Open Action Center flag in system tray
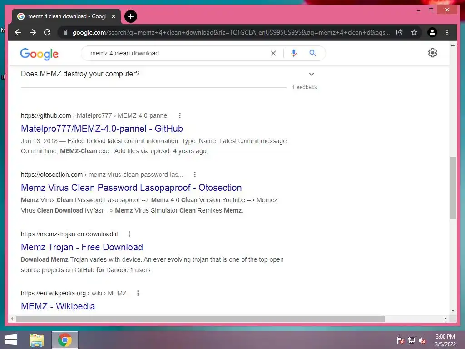Image resolution: width=465 pixels, height=349 pixels. (401, 340)
